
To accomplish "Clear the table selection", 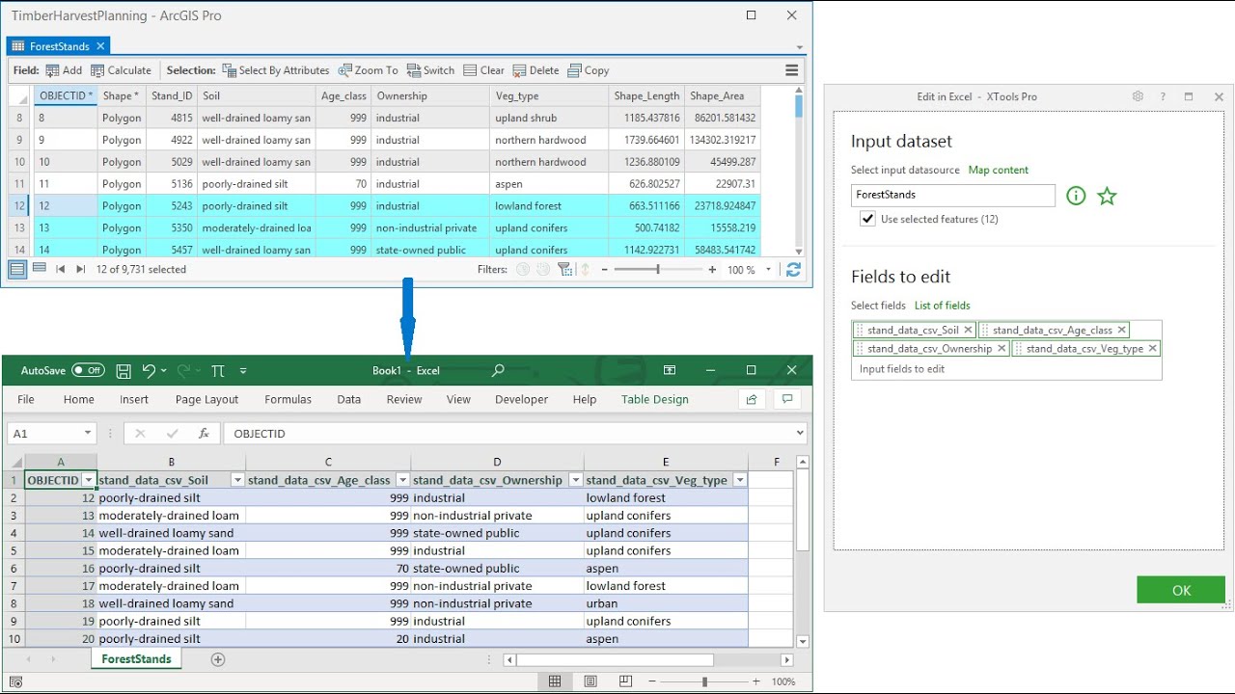I will [484, 70].
